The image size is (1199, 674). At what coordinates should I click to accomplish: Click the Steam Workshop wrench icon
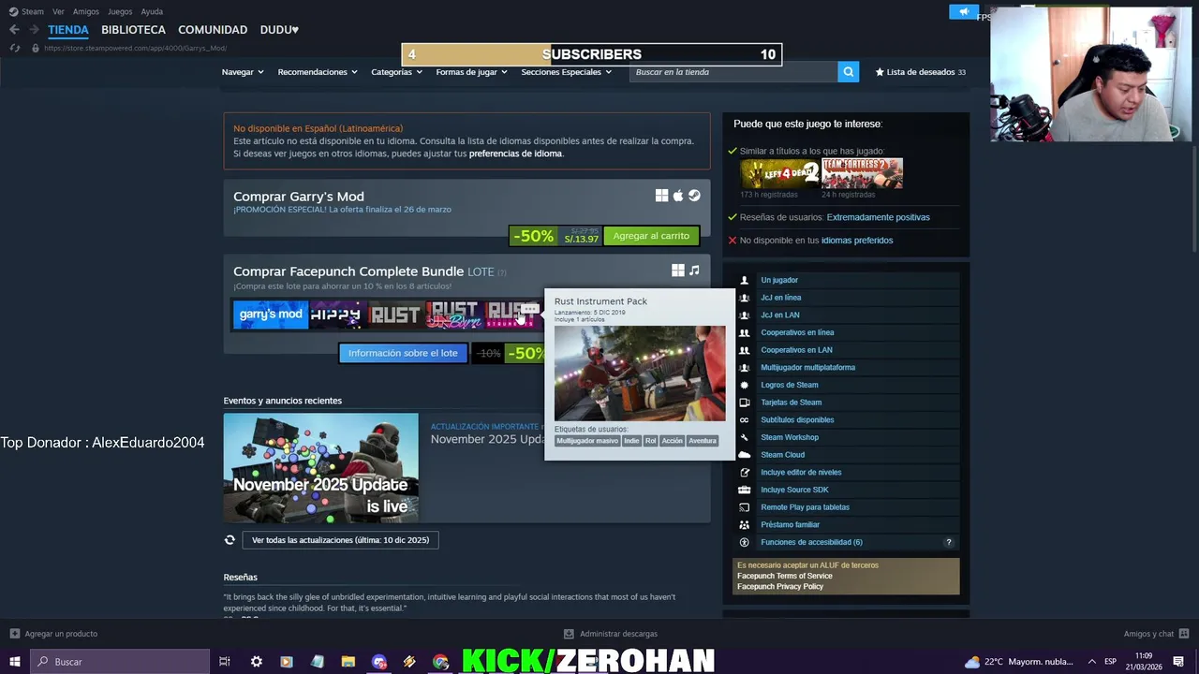pos(745,437)
